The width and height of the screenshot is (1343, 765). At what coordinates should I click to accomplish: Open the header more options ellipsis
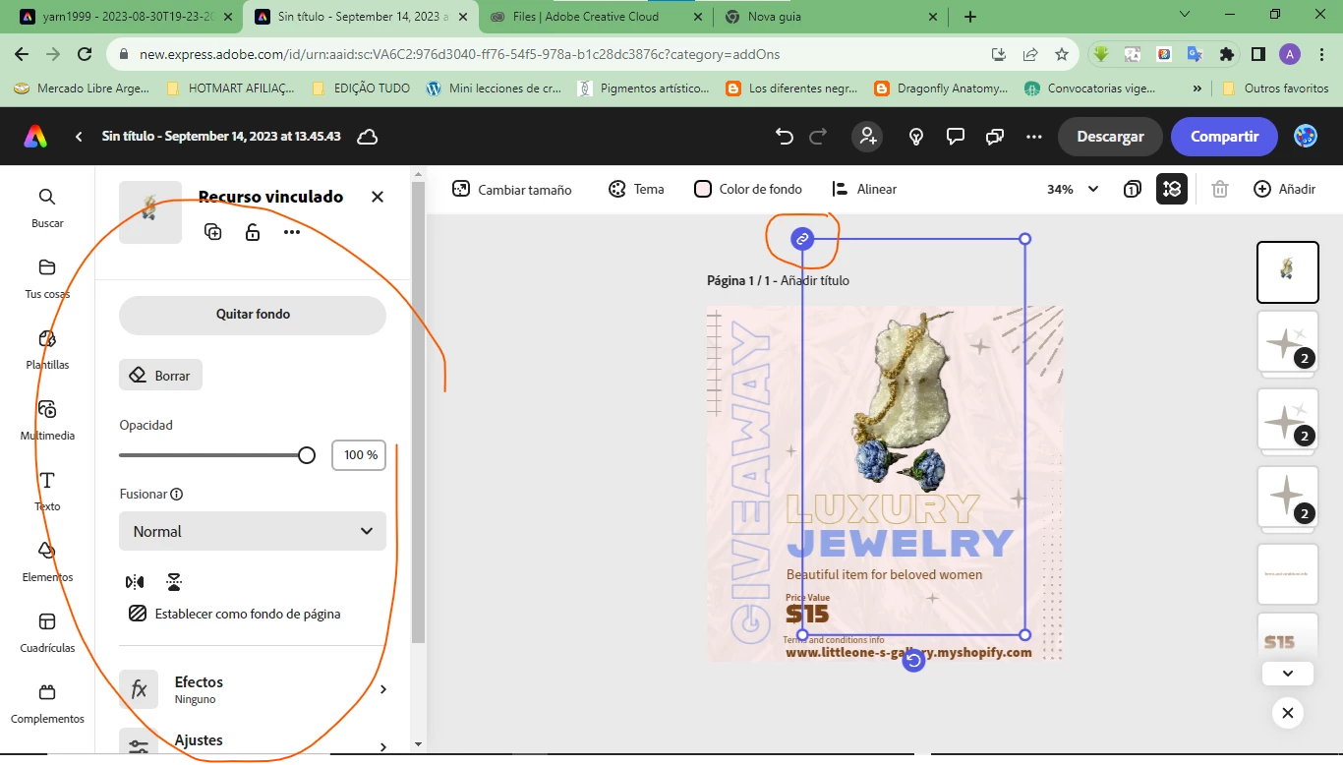tap(1033, 137)
